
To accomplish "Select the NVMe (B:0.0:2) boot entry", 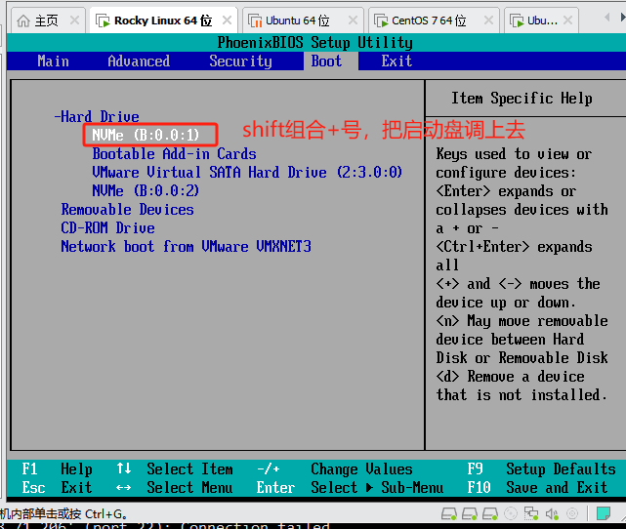I will pos(146,190).
